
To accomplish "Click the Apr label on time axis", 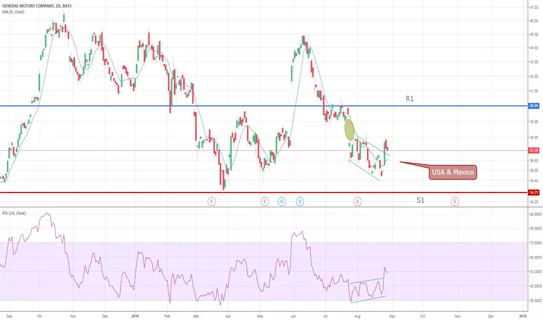I will tap(228, 316).
